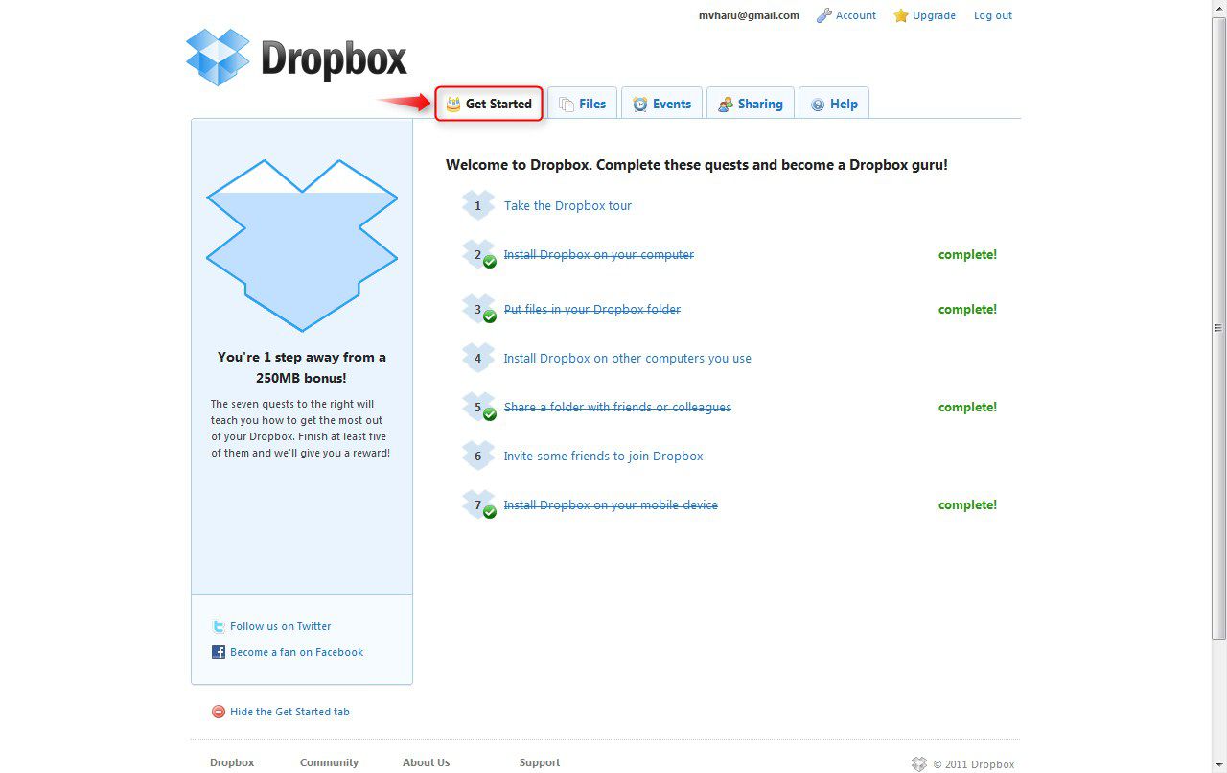Click the large open box illustration

pyautogui.click(x=302, y=246)
